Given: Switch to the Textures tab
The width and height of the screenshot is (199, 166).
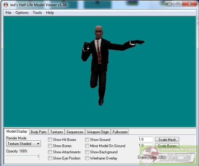Looking at the screenshot, I should (x=57, y=132).
